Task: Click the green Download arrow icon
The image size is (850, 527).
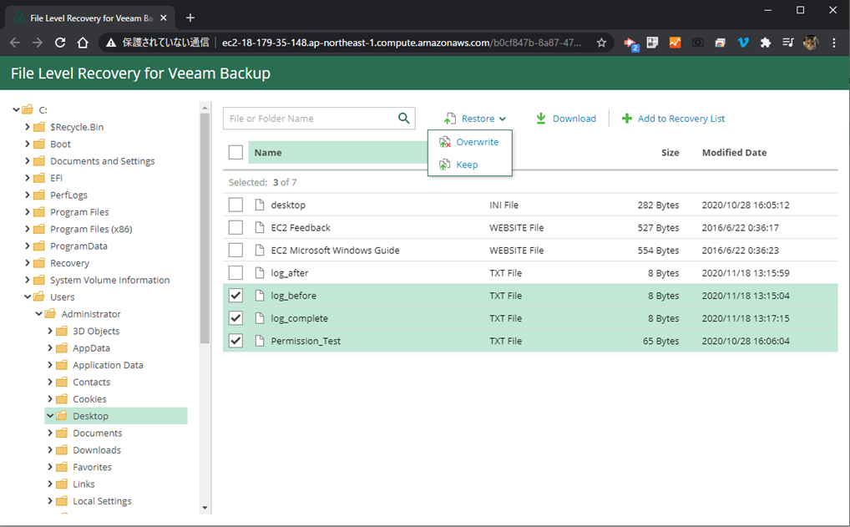Action: click(540, 119)
